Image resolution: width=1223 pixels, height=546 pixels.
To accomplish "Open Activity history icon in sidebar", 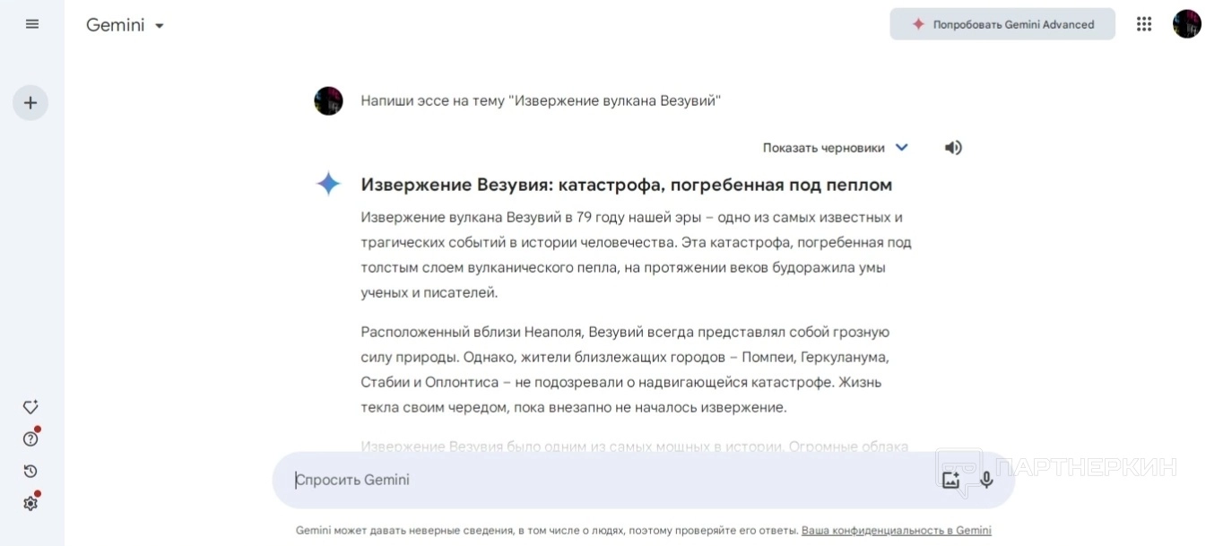I will tap(30, 471).
